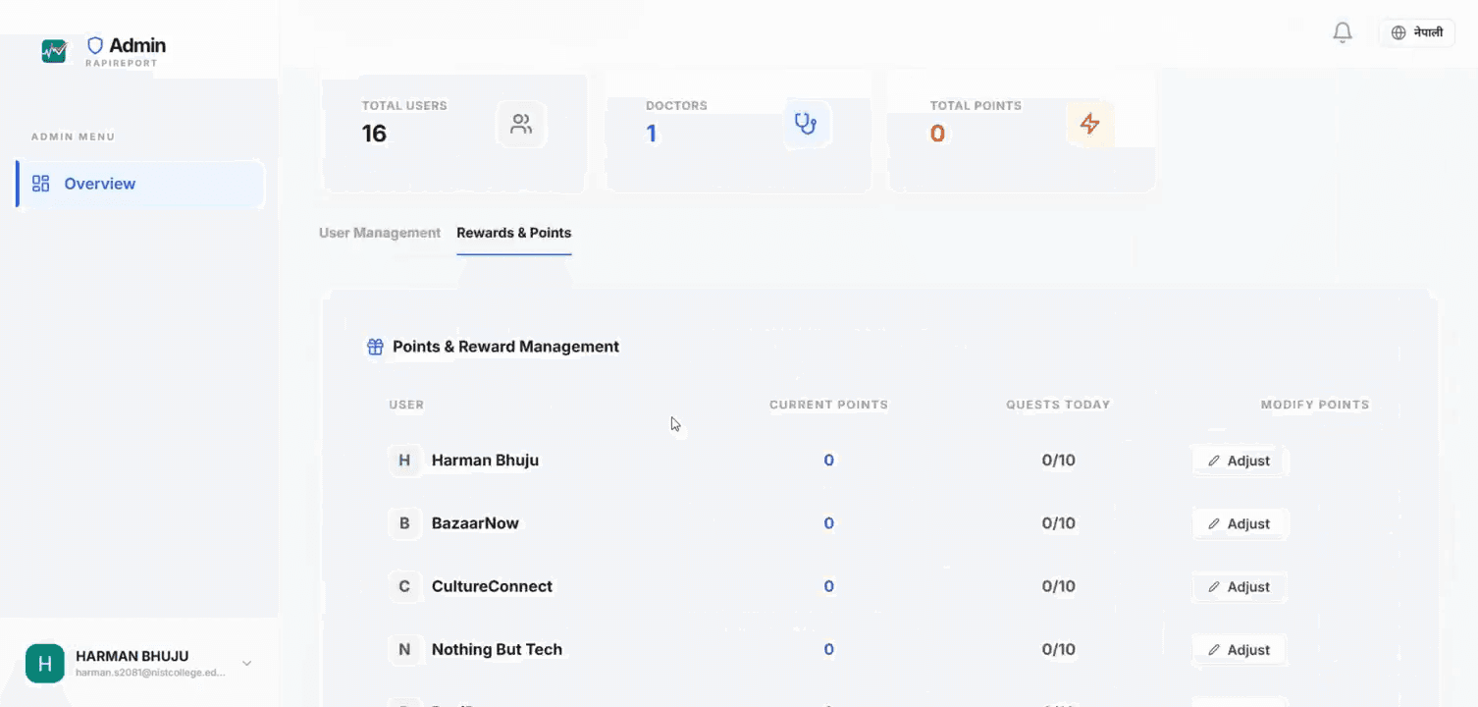Click the C avatar beside CultureConnect
The height and width of the screenshot is (707, 1478).
[404, 586]
